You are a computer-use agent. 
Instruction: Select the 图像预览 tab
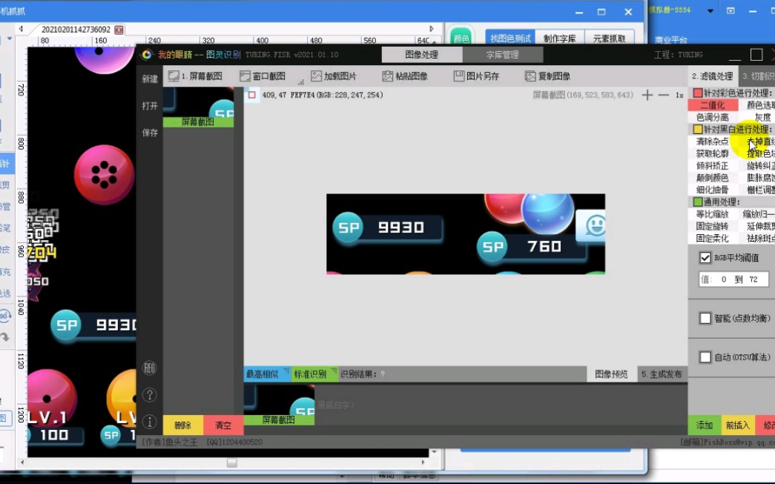[611, 374]
